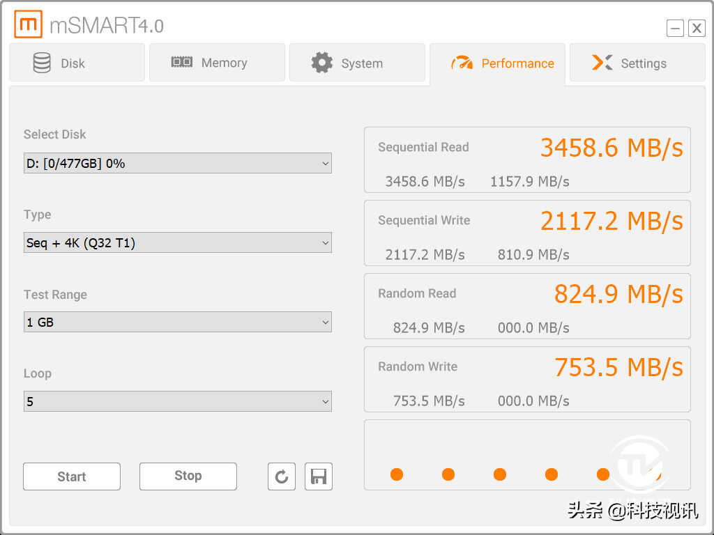Click the third orange progress dot
714x535 pixels.
(x=500, y=474)
